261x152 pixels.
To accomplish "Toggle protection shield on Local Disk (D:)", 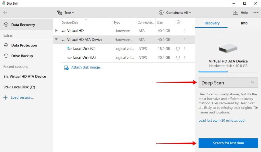I will point(178,57).
